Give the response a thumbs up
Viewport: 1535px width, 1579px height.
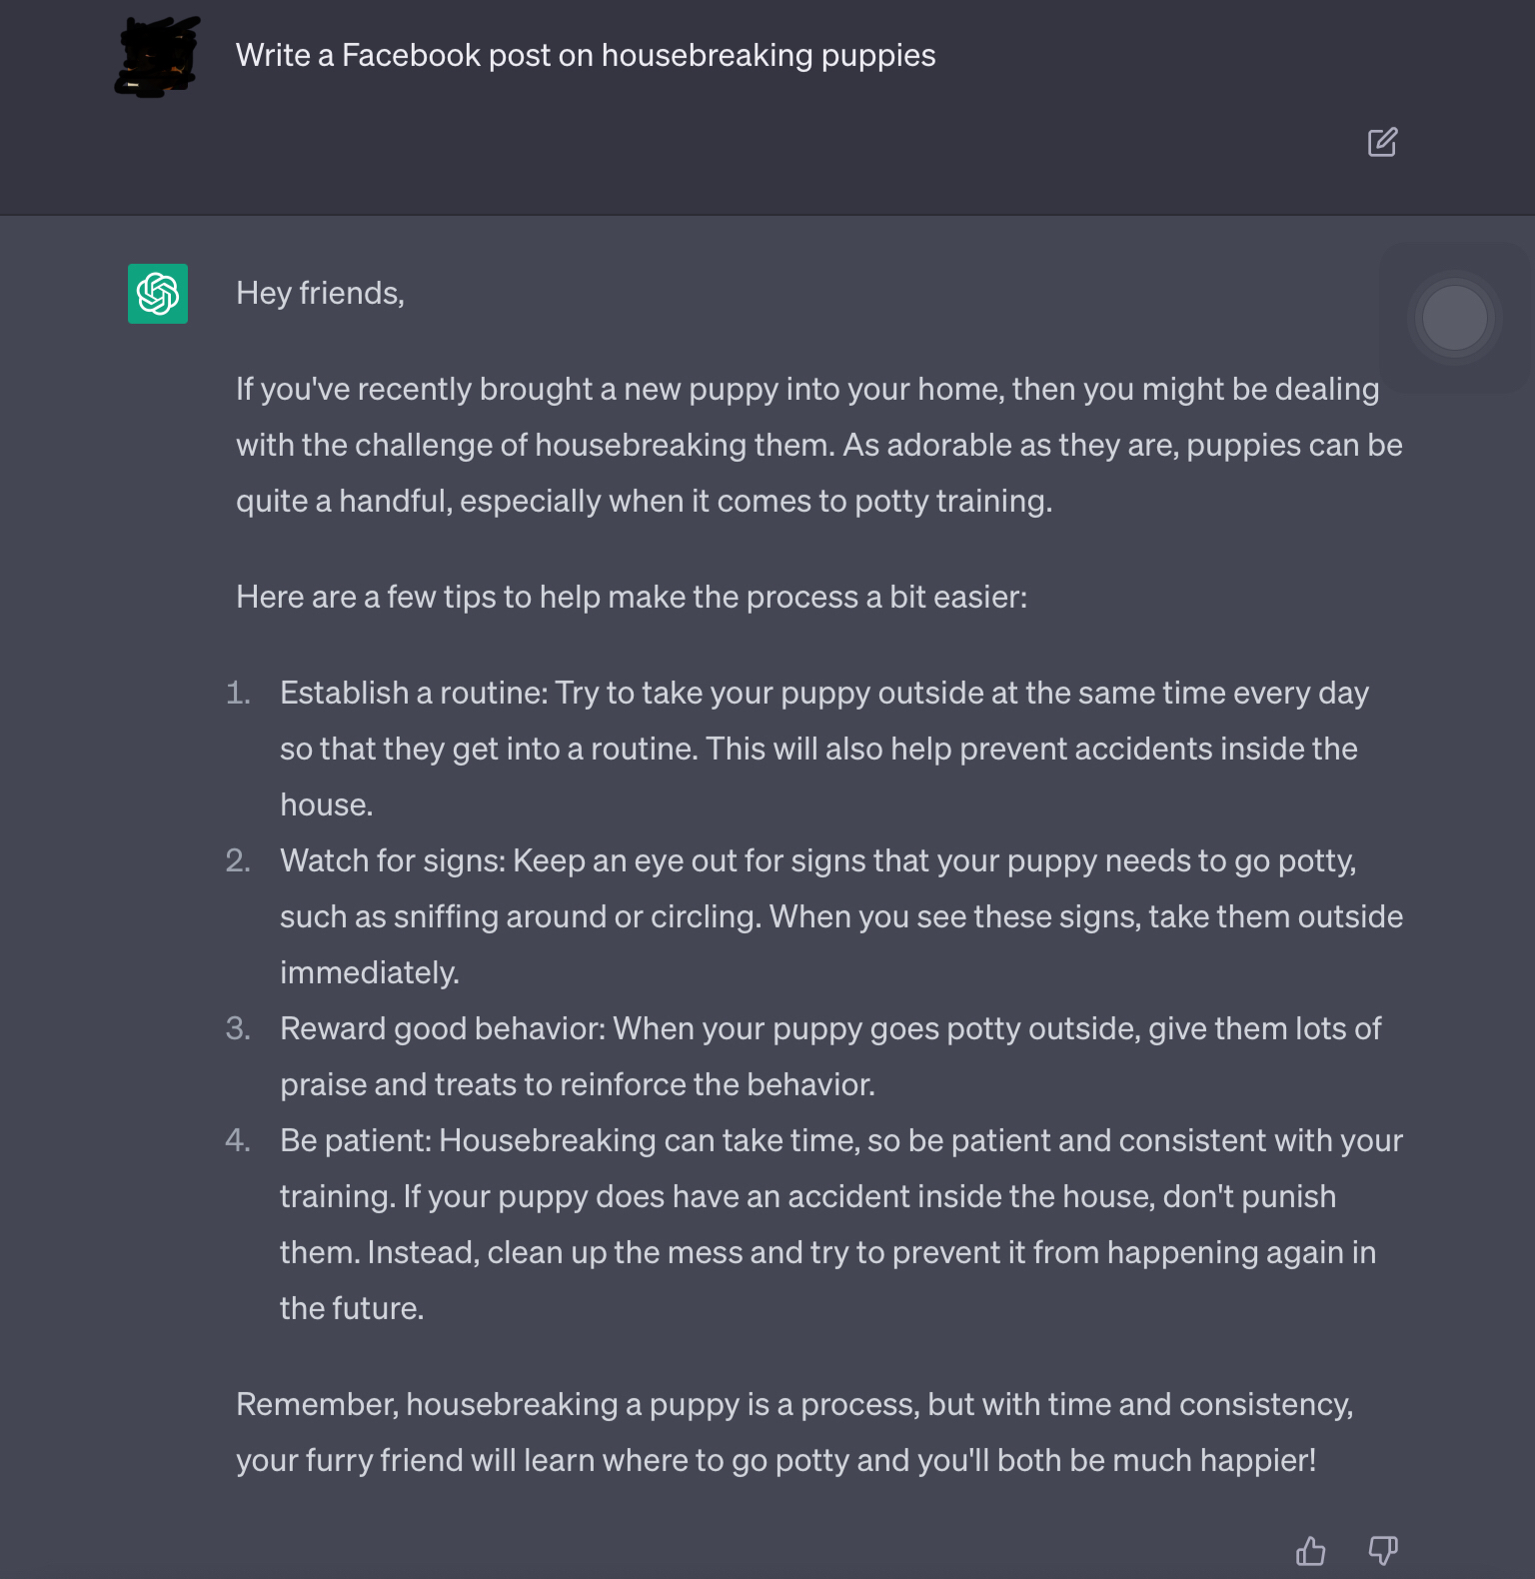[1310, 1550]
